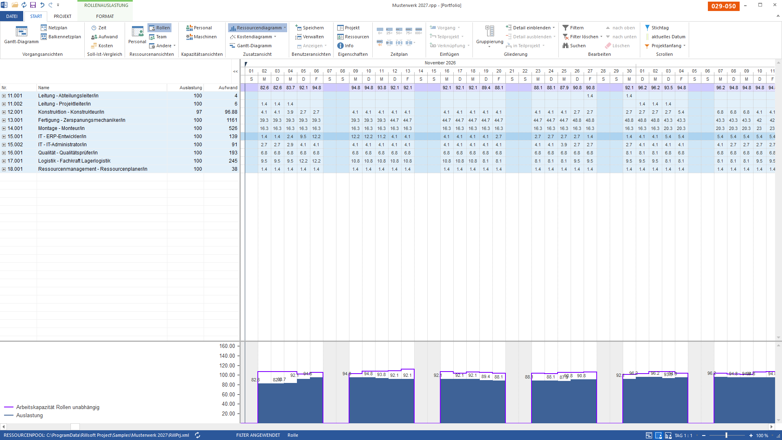Open the DATEI menu tab
Screen dimensions: 782x440
[x=12, y=16]
